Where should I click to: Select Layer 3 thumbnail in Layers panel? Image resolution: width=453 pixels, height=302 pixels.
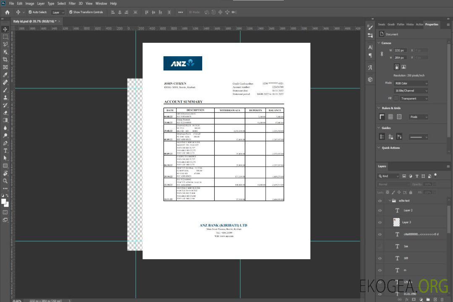(x=396, y=222)
